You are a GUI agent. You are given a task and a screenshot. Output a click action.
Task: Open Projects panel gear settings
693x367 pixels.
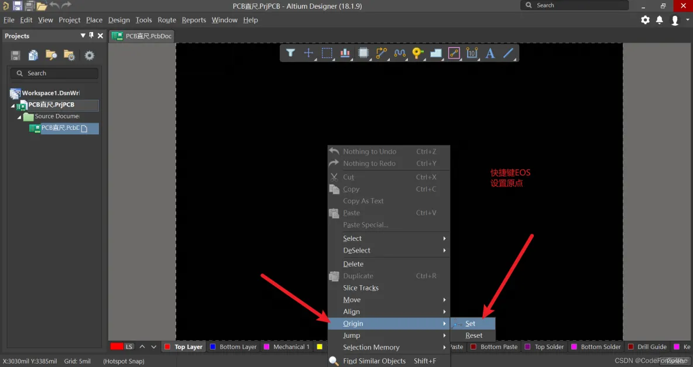(90, 55)
